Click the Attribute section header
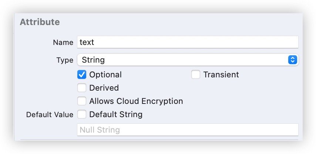 point(40,22)
